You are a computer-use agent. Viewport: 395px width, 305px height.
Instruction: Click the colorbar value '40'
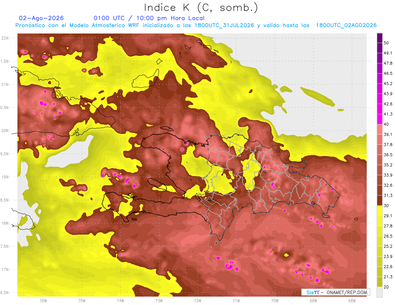click(387, 124)
